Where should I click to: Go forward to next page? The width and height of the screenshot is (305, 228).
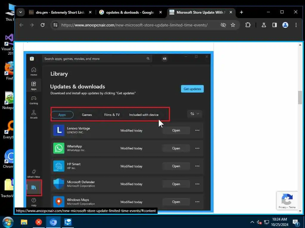32,25
